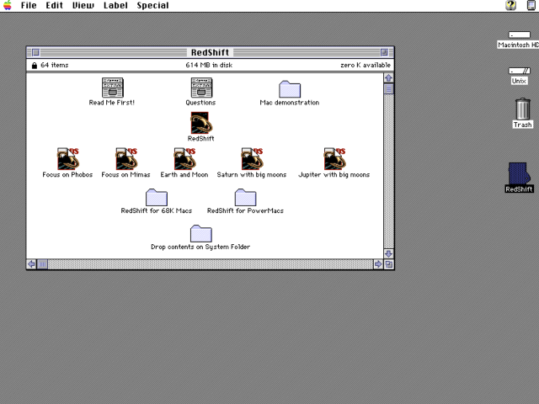This screenshot has height=404, width=539.
Task: Click the horizontal scroll thumb
Action: tap(42, 264)
